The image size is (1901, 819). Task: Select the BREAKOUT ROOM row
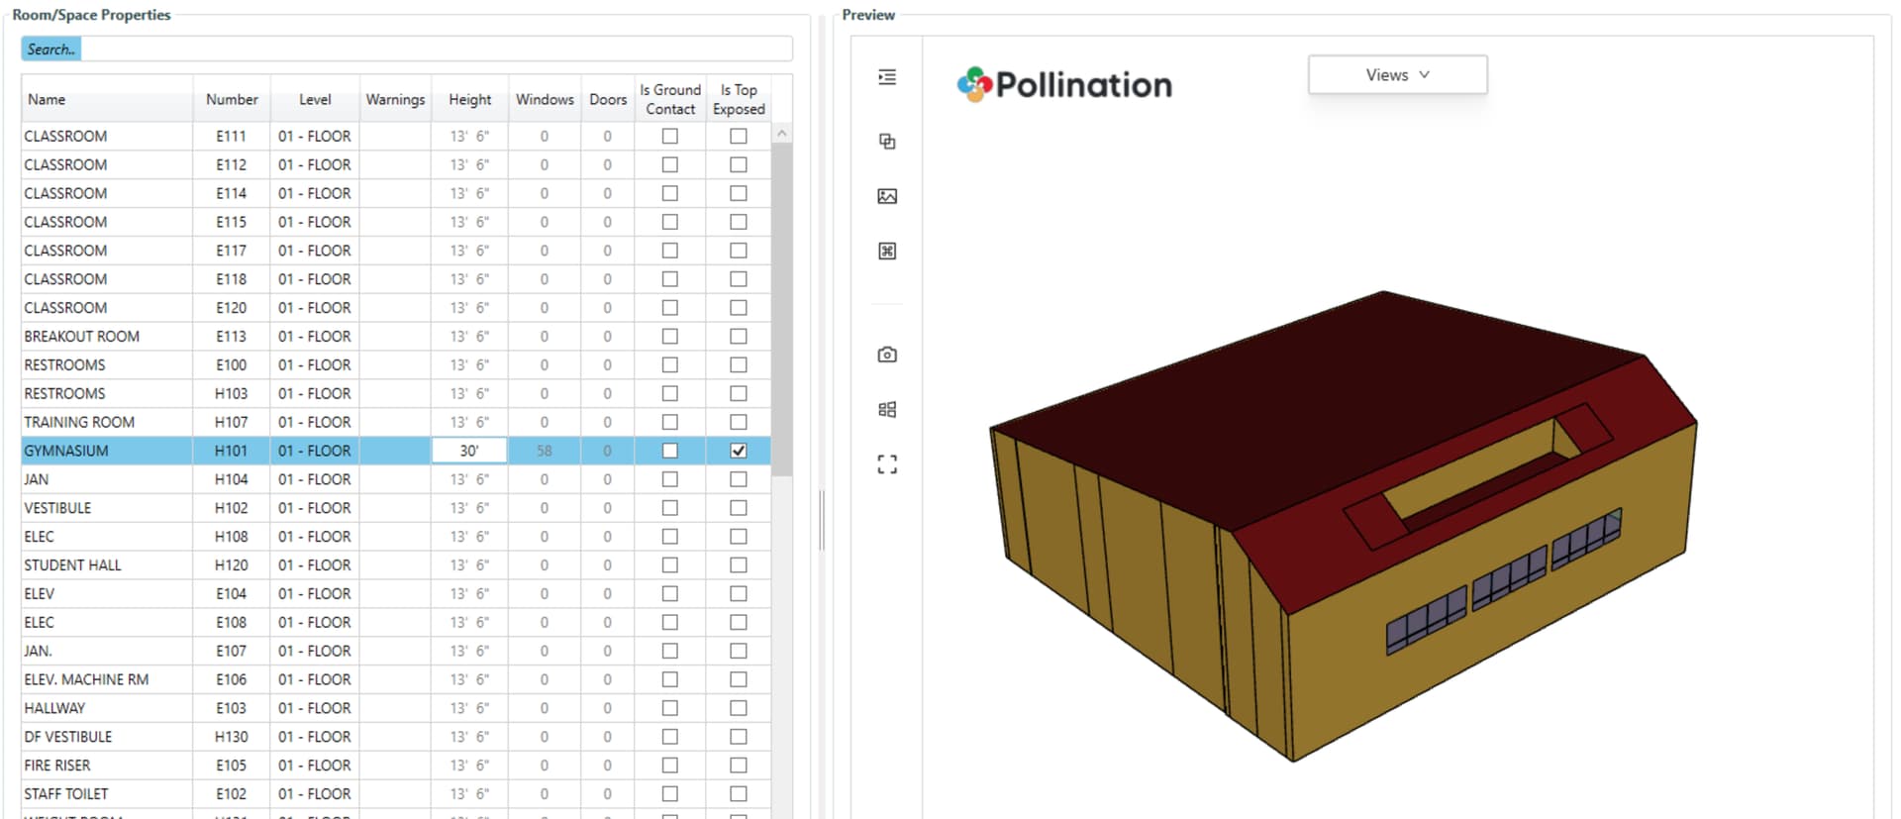click(x=82, y=337)
